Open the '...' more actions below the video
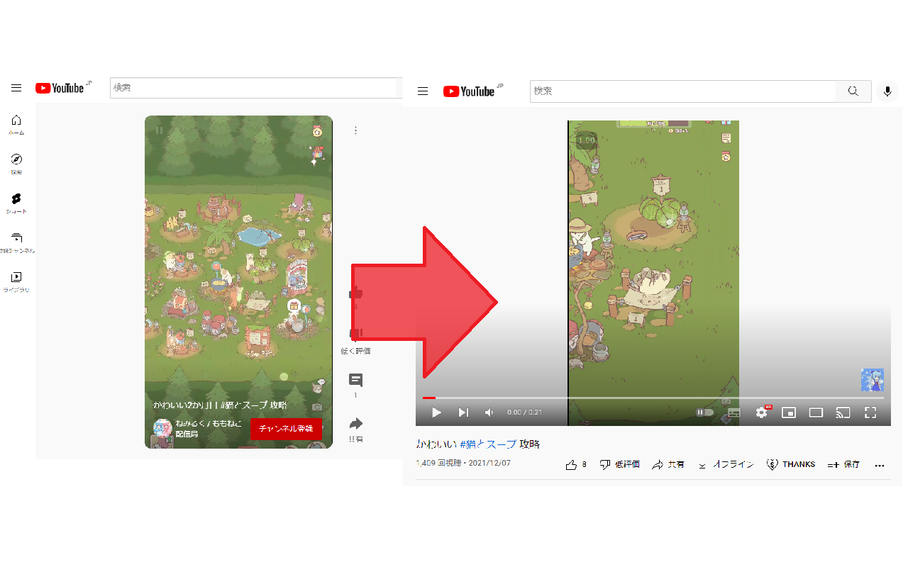908x567 pixels. (x=880, y=464)
